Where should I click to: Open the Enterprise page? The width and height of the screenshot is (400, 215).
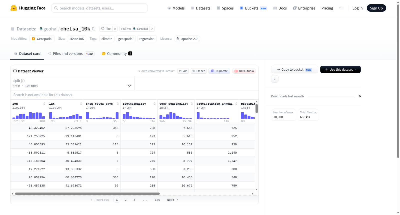tap(304, 8)
